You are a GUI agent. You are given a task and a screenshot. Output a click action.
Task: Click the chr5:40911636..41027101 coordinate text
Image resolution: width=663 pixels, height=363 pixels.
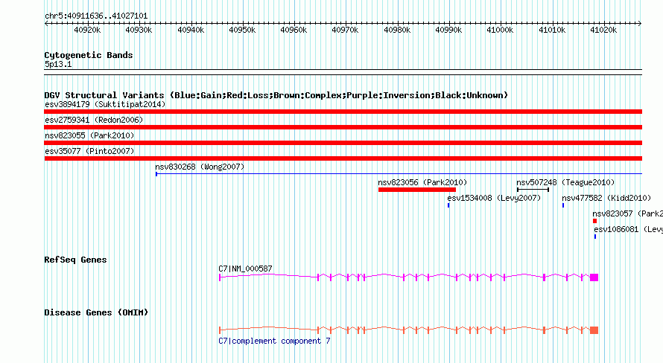pos(96,16)
